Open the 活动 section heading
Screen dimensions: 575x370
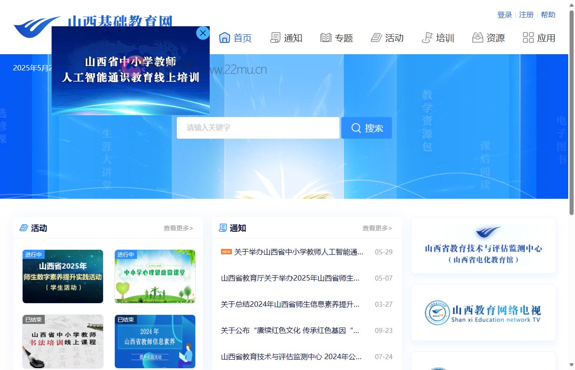38,228
